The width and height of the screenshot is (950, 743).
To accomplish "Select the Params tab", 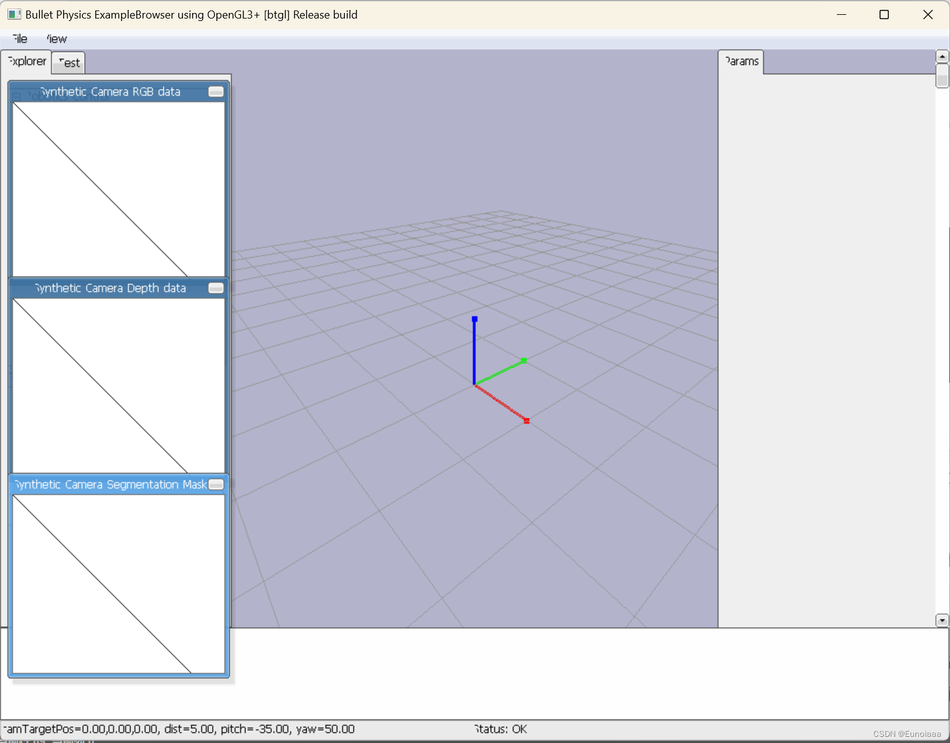I will (x=741, y=61).
